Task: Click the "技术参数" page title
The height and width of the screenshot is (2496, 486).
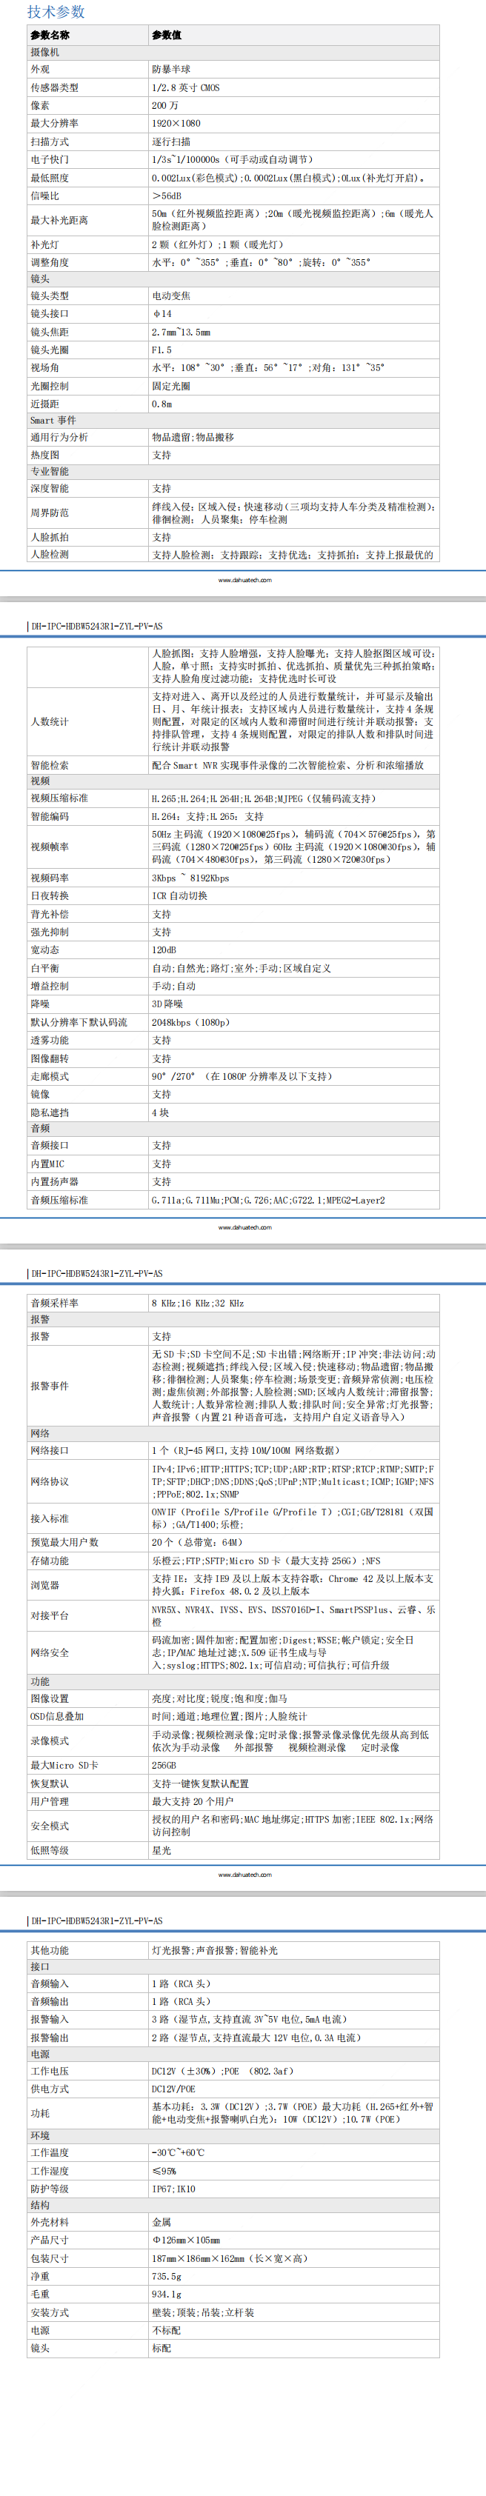Action: pyautogui.click(x=56, y=12)
